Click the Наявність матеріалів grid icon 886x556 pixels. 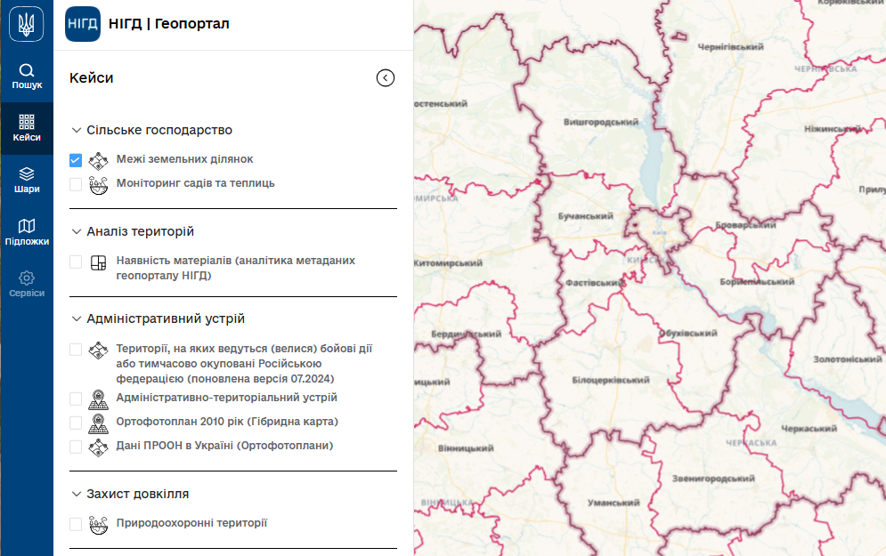click(98, 262)
